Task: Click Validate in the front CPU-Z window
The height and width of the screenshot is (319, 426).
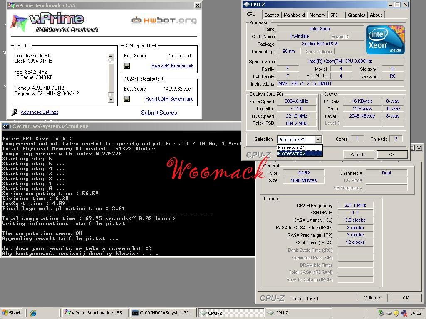Action: (x=358, y=155)
